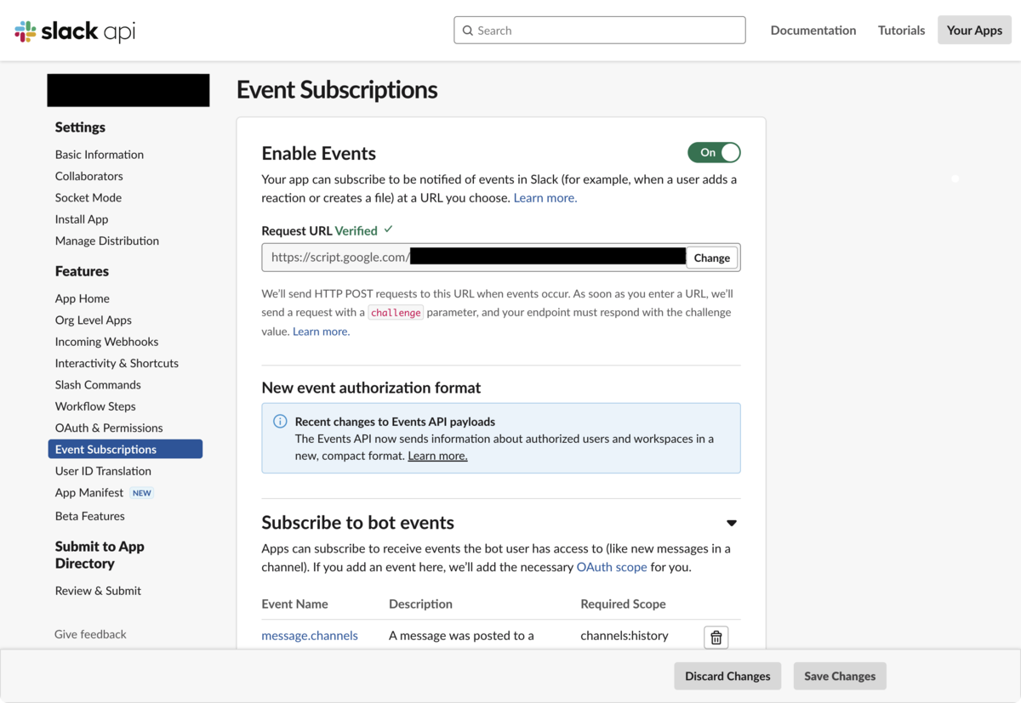
Task: Open Manage Distribution
Action: coord(107,241)
